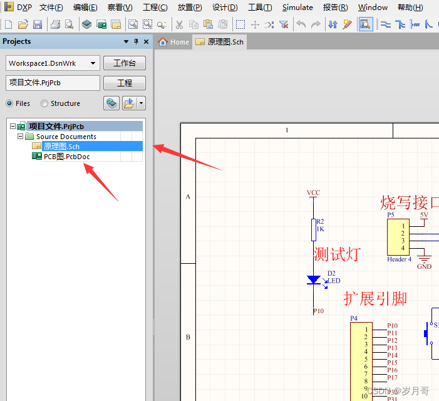Screen dimensions: 439x401
Task: Click the Save document toolbar icon
Action: point(38,24)
